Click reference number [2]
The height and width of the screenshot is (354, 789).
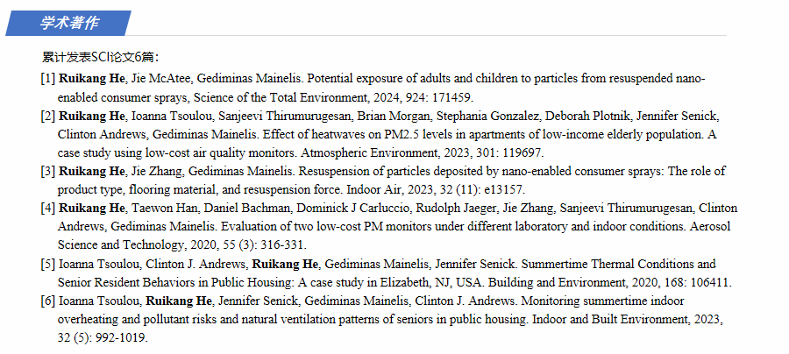click(48, 116)
